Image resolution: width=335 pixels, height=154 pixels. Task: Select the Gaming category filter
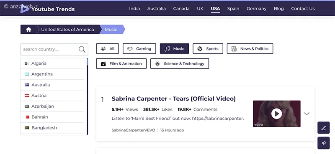click(139, 49)
